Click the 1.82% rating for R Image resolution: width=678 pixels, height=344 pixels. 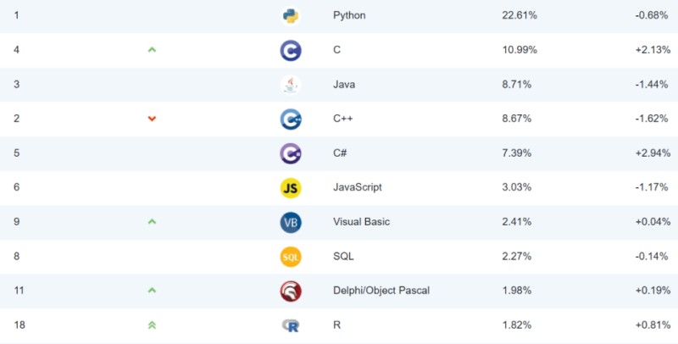point(517,325)
